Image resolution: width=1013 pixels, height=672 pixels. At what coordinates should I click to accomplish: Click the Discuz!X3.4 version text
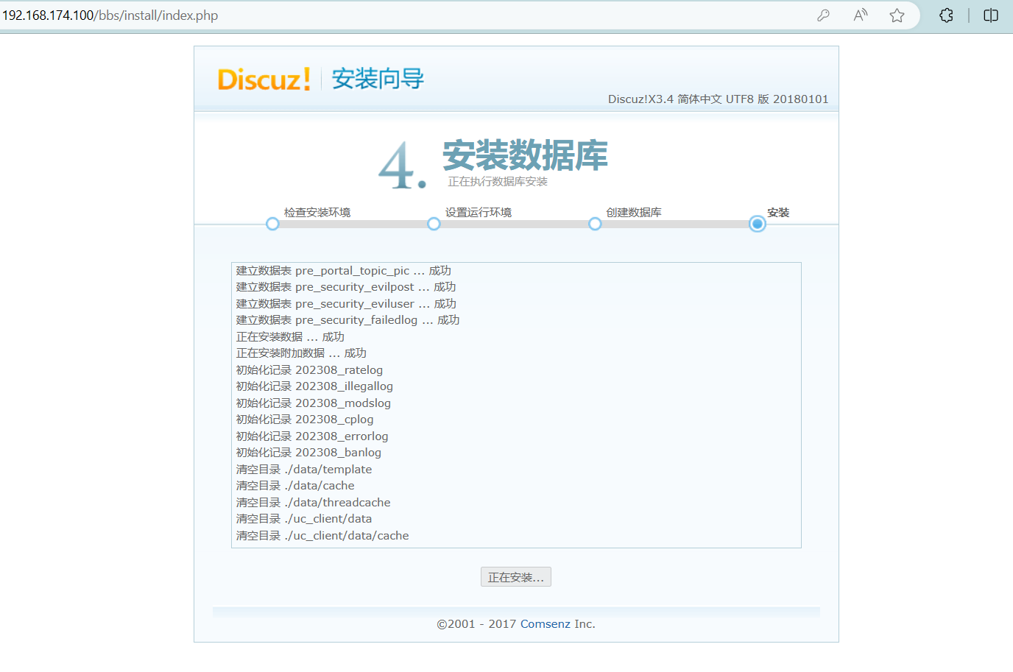718,99
